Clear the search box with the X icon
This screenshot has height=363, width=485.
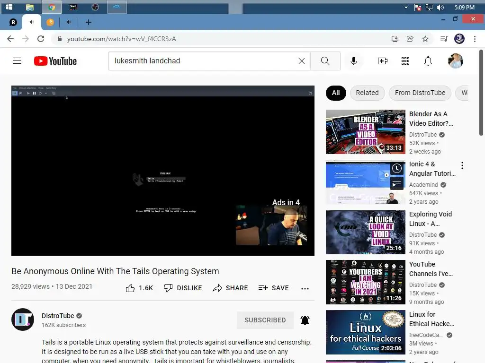pos(302,61)
